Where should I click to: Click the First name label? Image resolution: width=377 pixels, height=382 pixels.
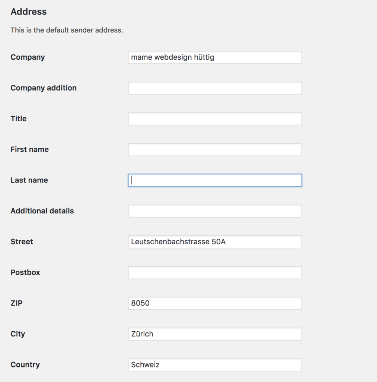click(29, 149)
